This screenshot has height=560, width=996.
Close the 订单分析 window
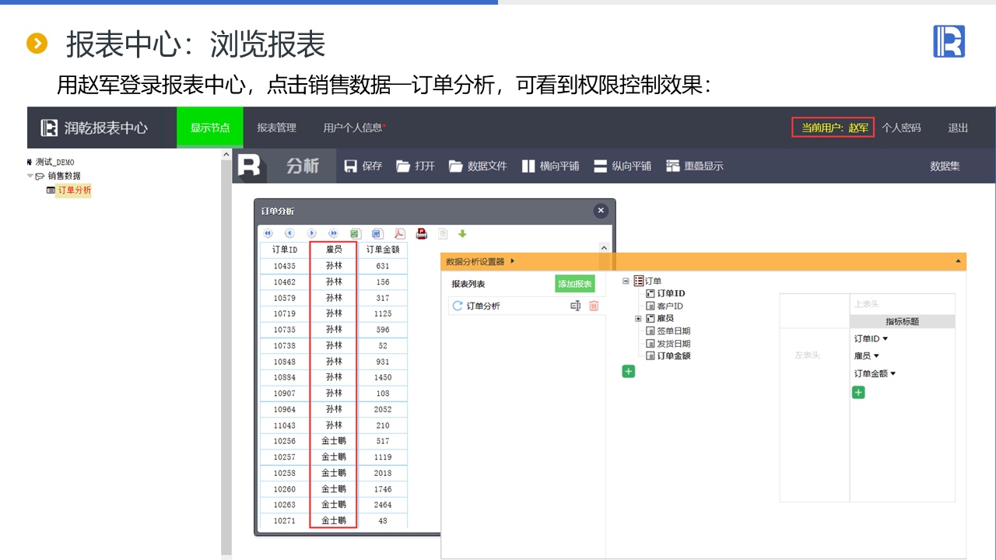click(x=601, y=211)
